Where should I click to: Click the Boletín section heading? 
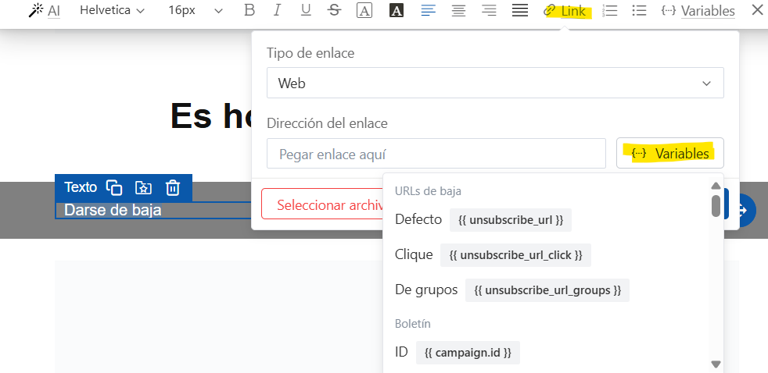coord(413,324)
